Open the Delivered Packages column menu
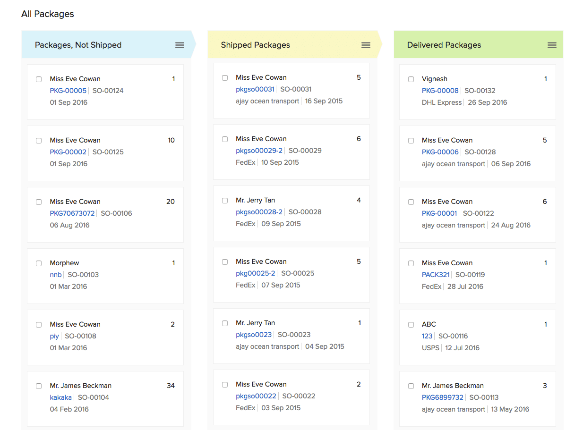 [552, 45]
